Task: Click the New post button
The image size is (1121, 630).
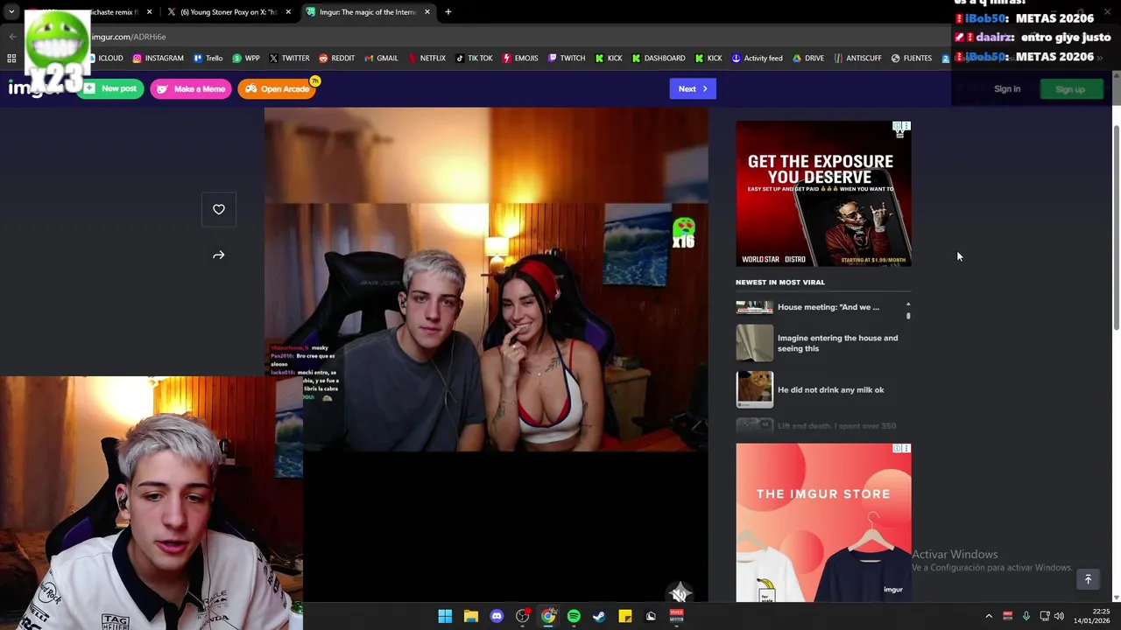Action: (110, 88)
